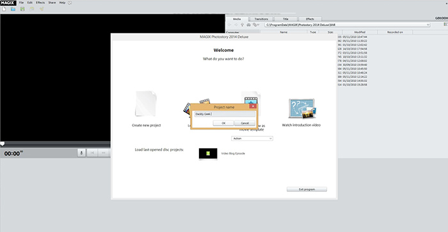Click the binoculars search icon in Media browser
Image resolution: width=448 pixels, height=232 pixels.
point(248,25)
